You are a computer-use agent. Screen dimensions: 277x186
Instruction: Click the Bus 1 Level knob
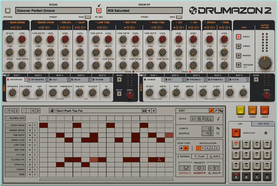click(x=130, y=96)
